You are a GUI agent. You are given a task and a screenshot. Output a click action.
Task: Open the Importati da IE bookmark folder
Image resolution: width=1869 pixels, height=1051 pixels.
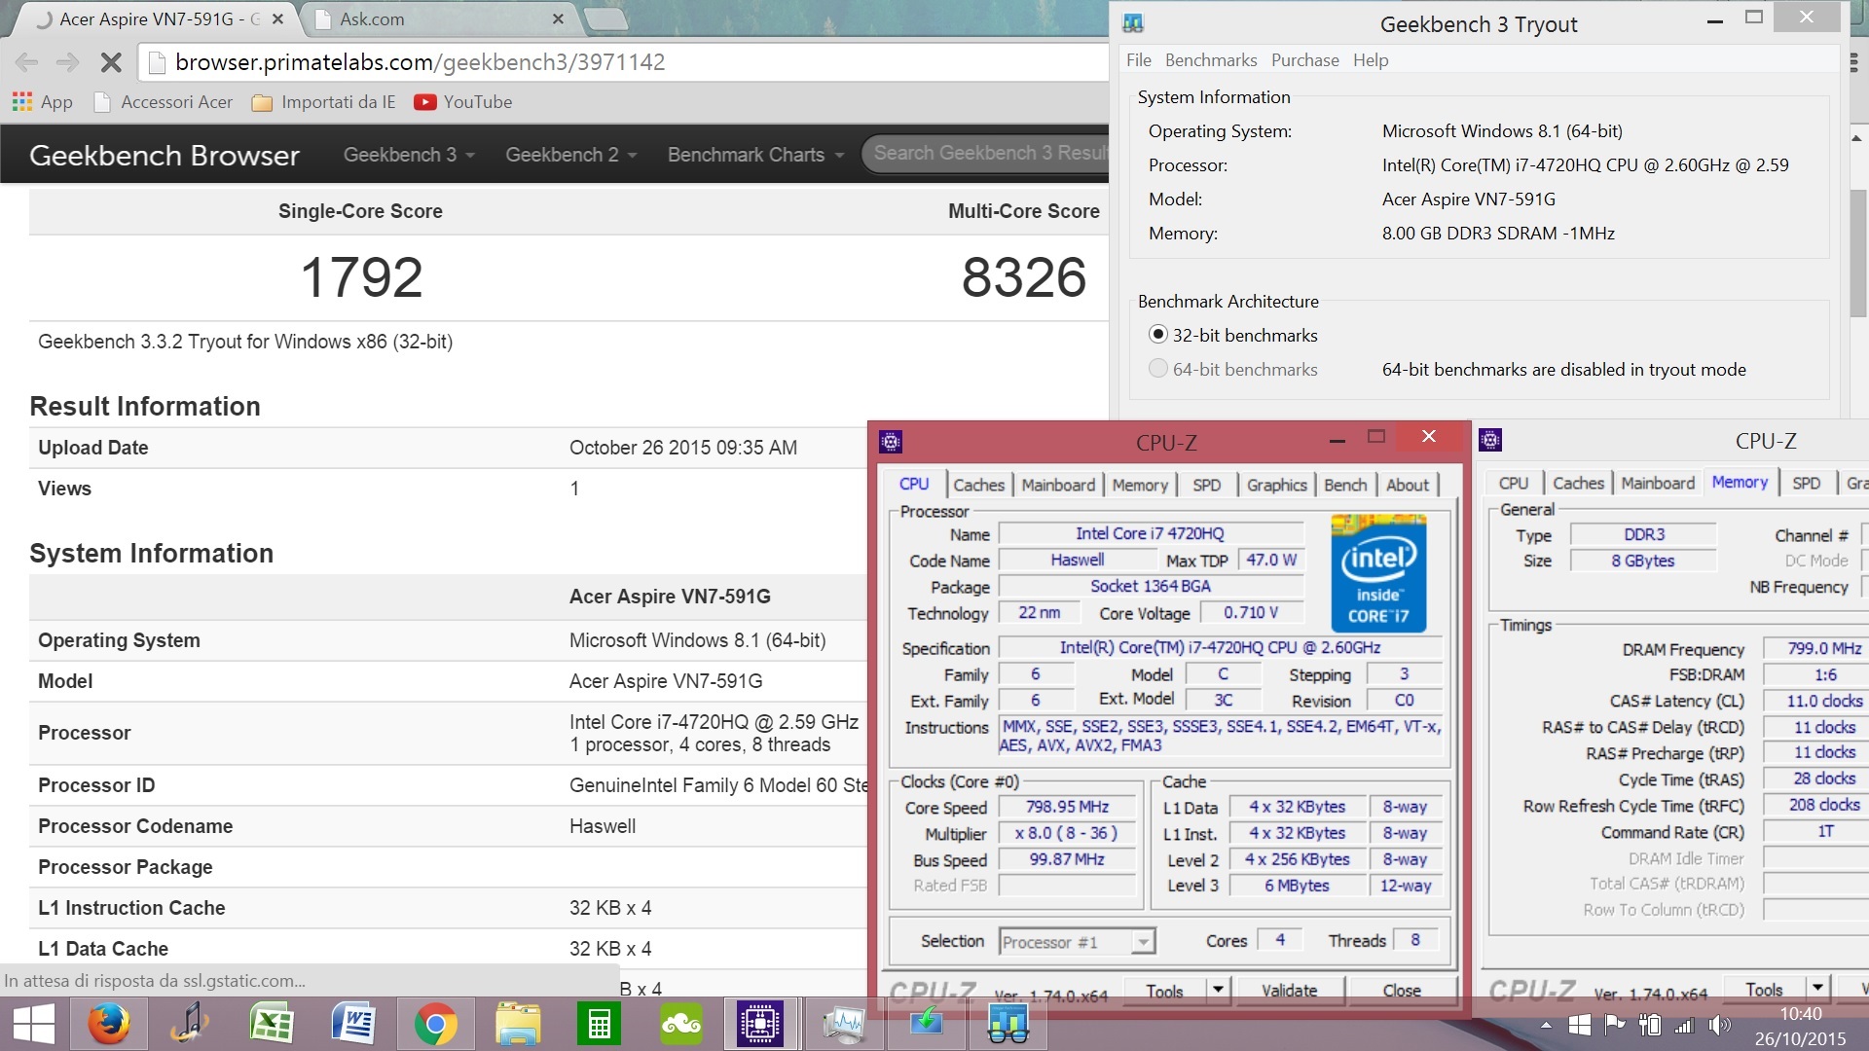tap(323, 102)
